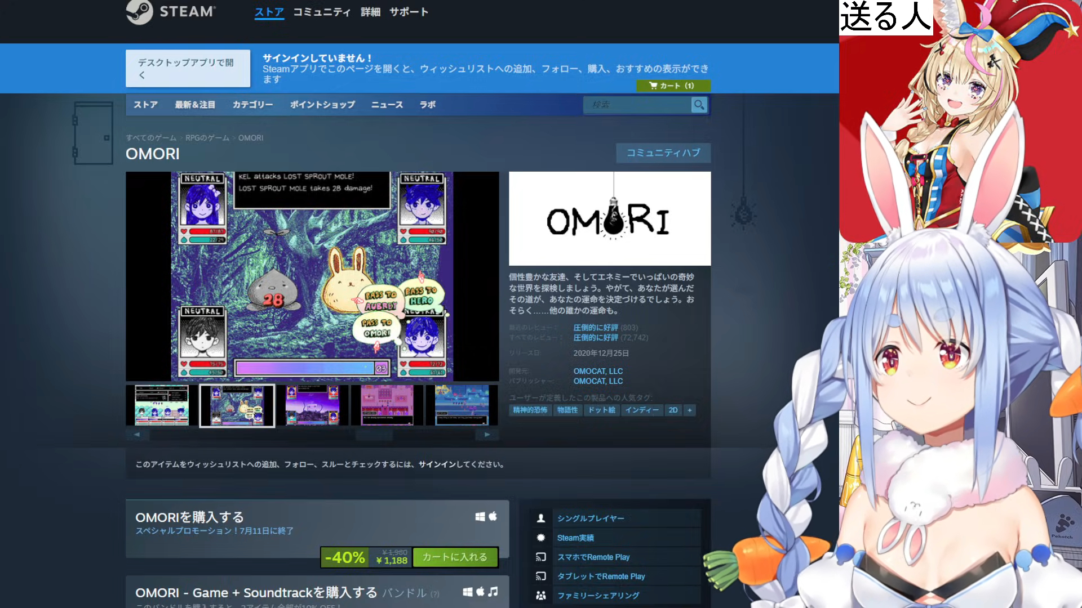Click the サインイン link in wishlist notice
1082x608 pixels.
click(x=437, y=464)
